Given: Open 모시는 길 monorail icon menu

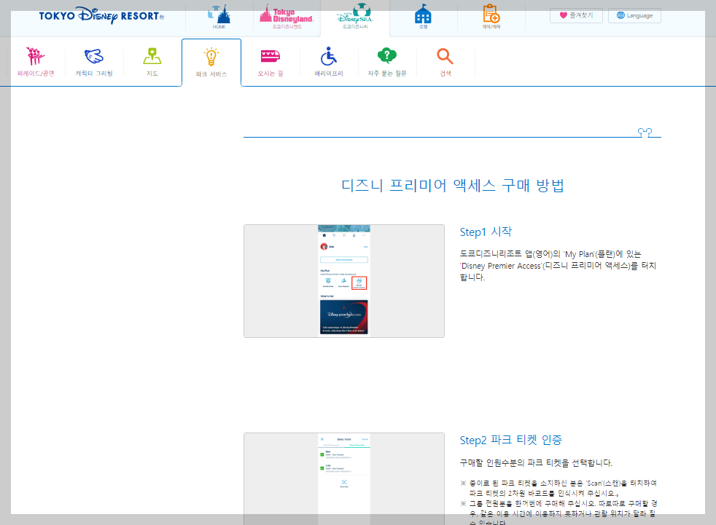Looking at the screenshot, I should click(x=271, y=62).
